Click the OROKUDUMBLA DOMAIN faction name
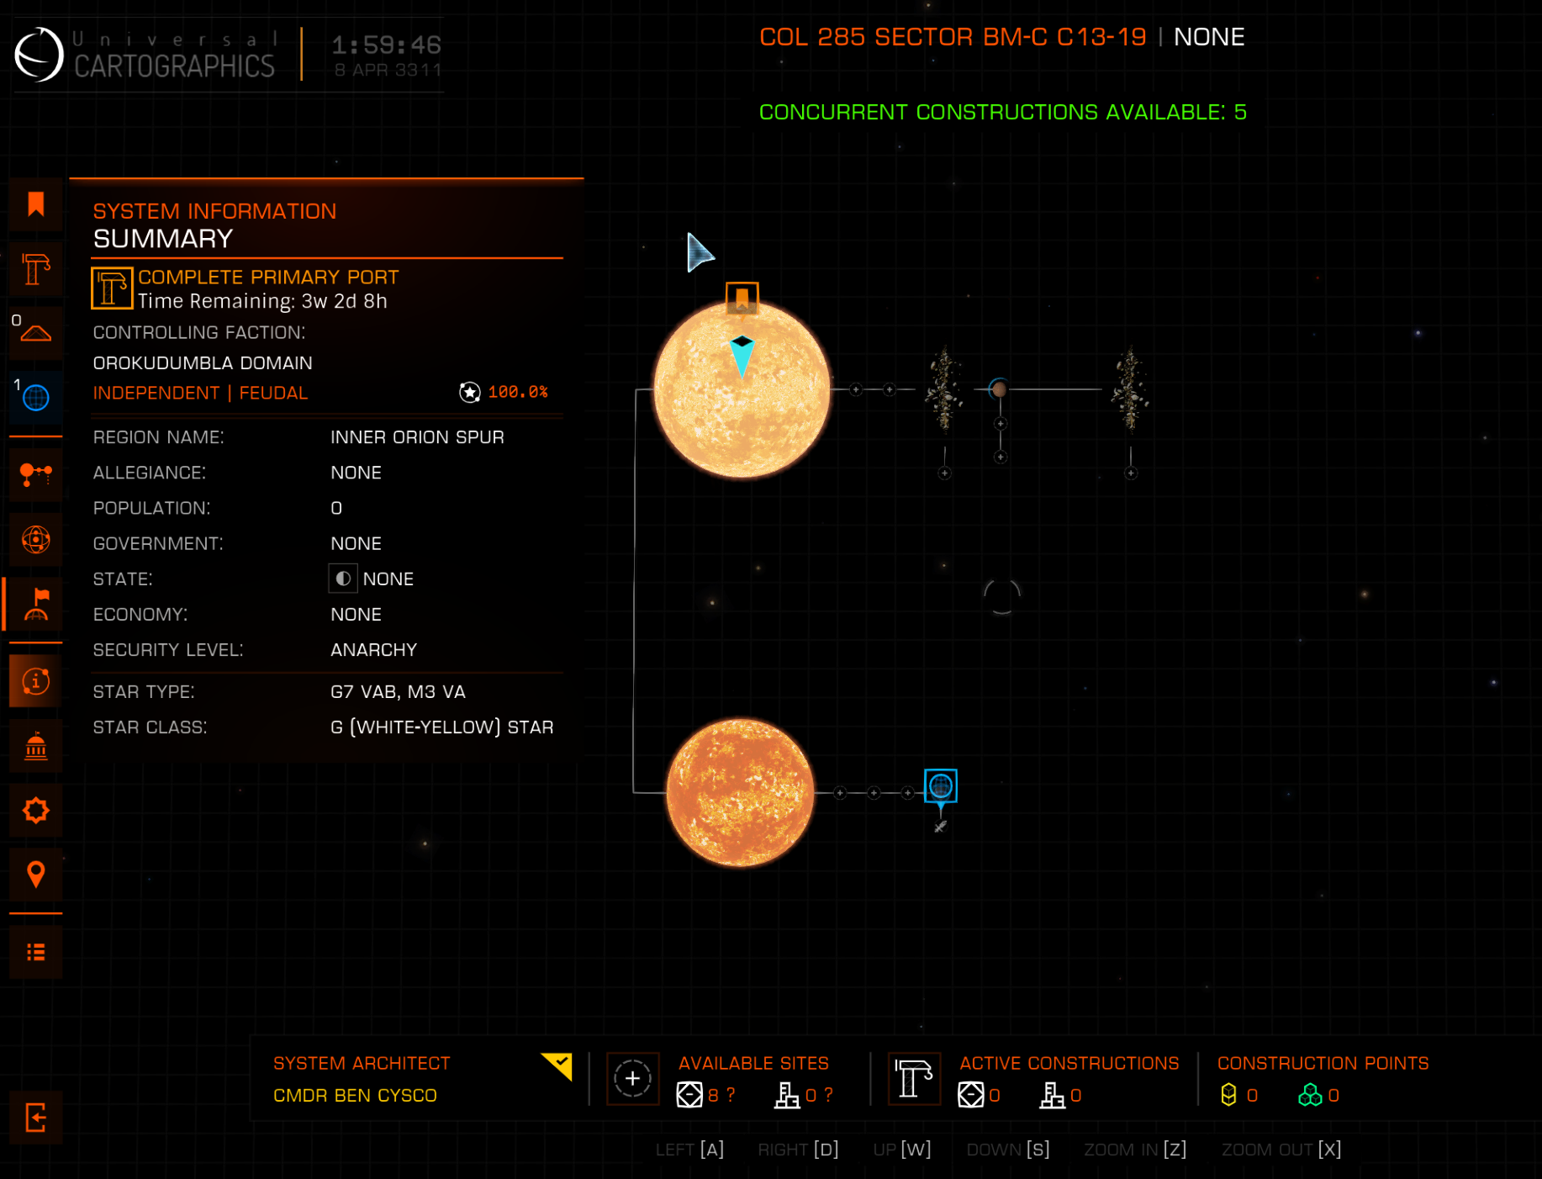Screen dimensions: 1542x1179 coord(203,363)
